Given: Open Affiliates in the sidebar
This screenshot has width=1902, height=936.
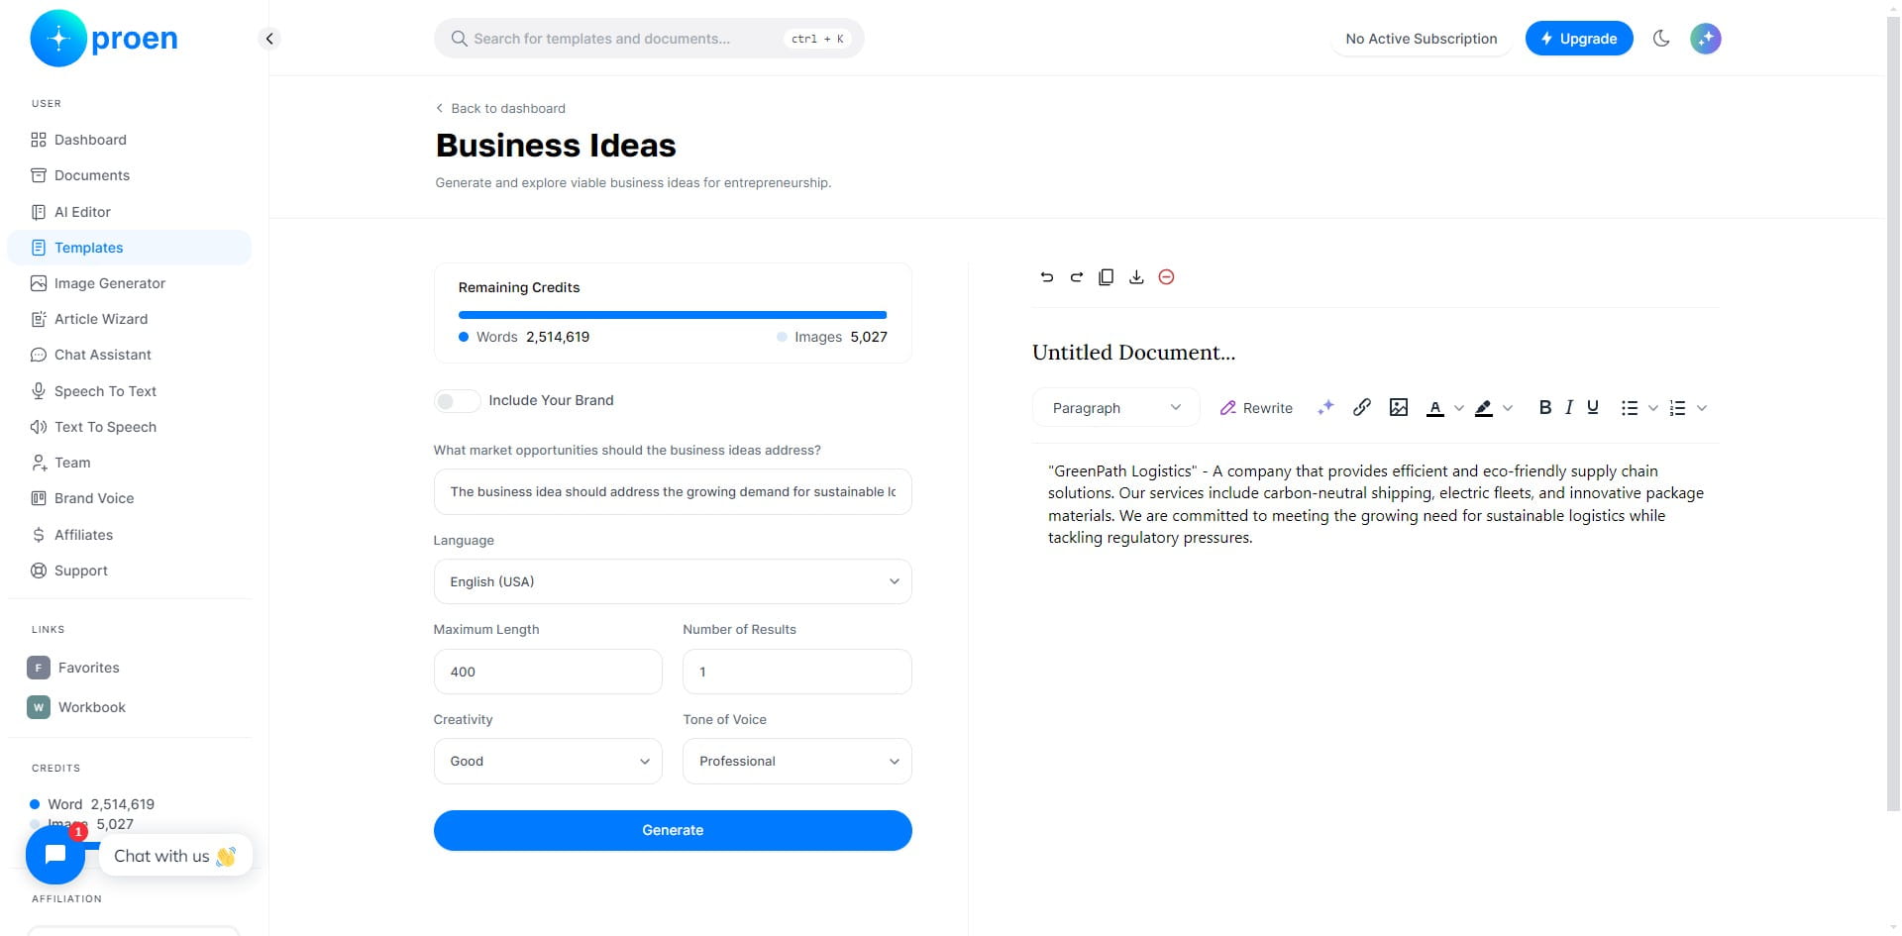Looking at the screenshot, I should [x=129, y=535].
